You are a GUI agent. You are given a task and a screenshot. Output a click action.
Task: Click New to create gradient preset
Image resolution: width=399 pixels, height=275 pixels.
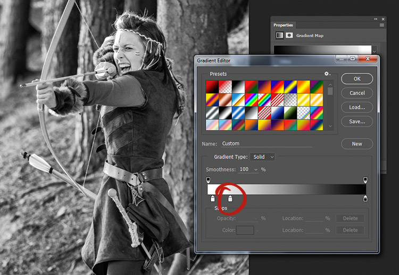[357, 144]
